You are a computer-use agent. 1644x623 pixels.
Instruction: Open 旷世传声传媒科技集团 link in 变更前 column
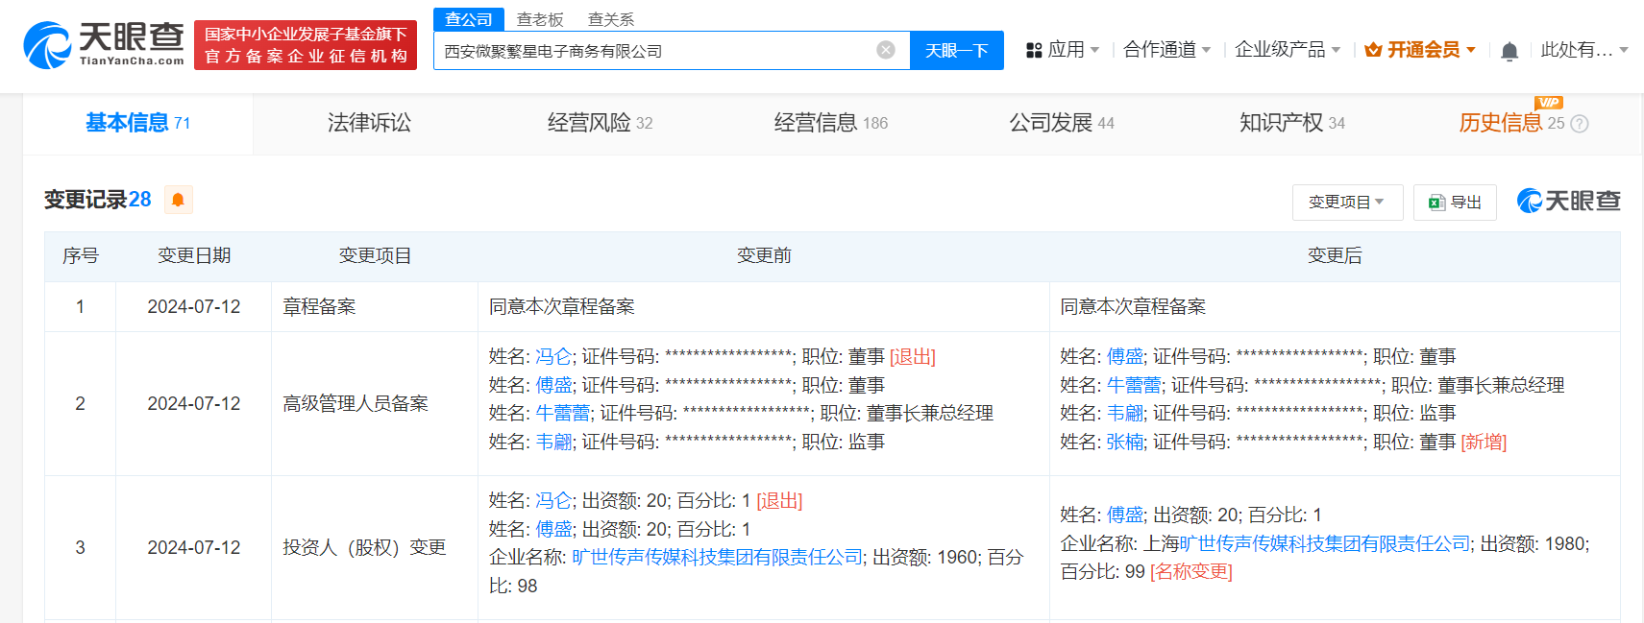pos(717,558)
